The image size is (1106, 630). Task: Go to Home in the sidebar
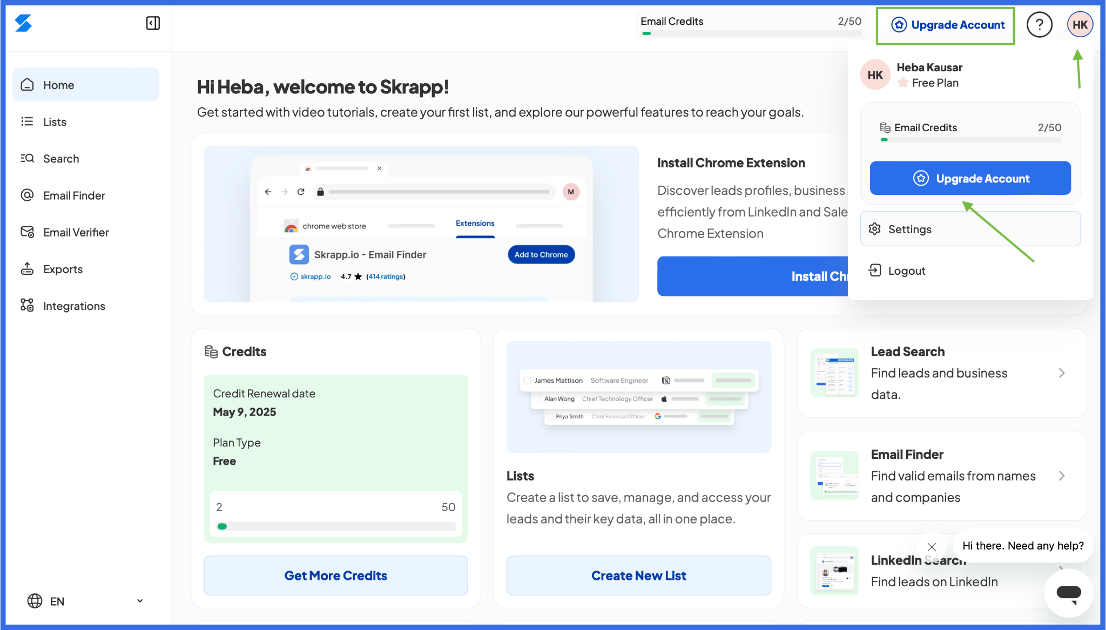pos(86,85)
